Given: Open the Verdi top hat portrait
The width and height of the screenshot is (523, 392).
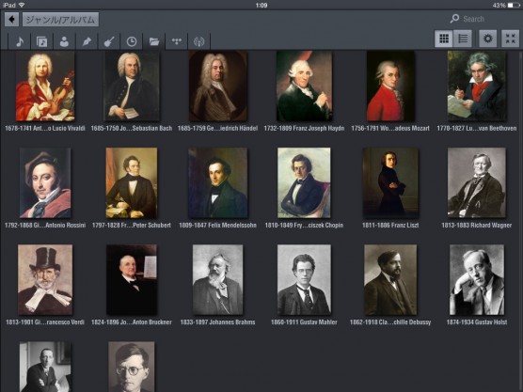Looking at the screenshot, I should pyautogui.click(x=45, y=280).
